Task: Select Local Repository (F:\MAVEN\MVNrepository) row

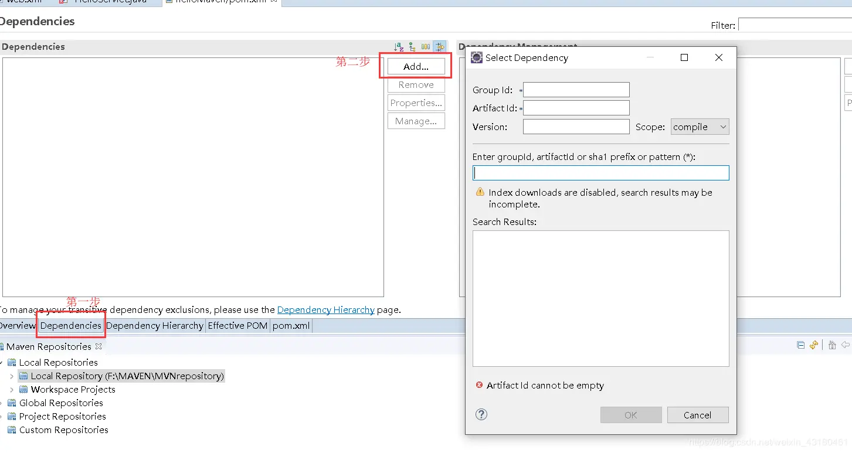Action: click(x=121, y=376)
